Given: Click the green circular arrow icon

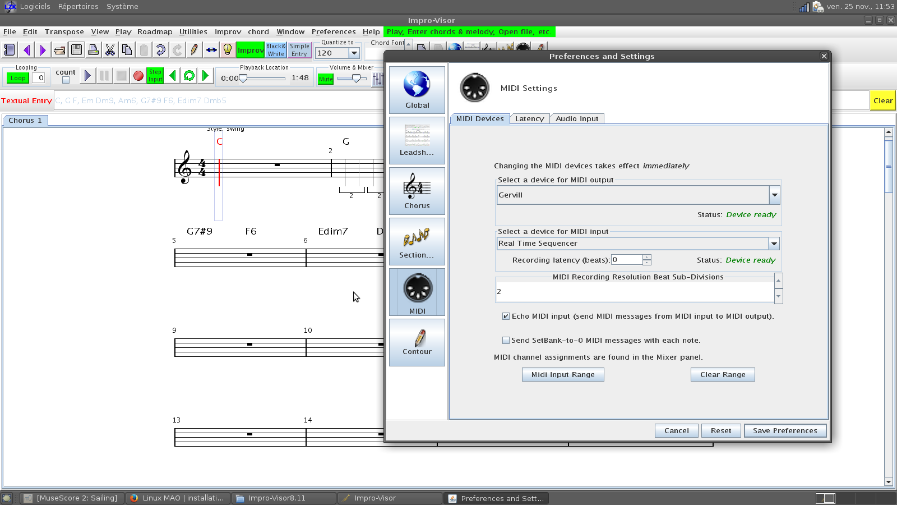Looking at the screenshot, I should click(189, 75).
